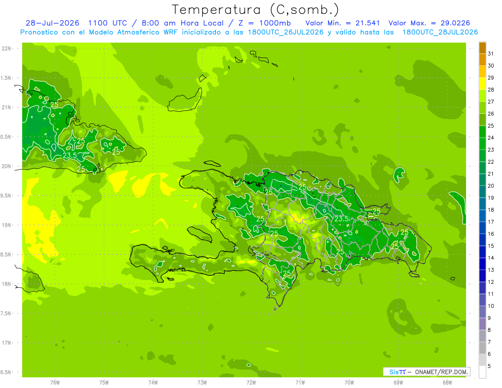Image resolution: width=502 pixels, height=388 pixels.
Task: Click the orange 31 degree color swatch
Action: pyautogui.click(x=482, y=48)
